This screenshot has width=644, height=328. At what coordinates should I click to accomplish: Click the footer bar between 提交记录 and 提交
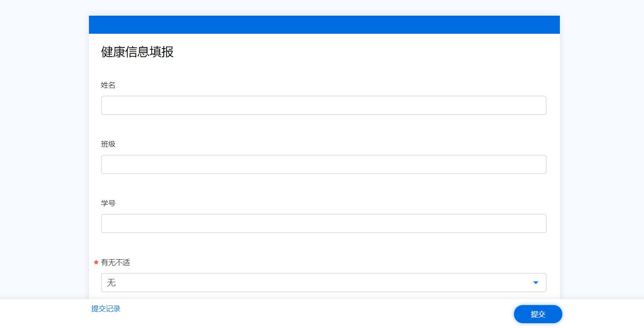314,314
